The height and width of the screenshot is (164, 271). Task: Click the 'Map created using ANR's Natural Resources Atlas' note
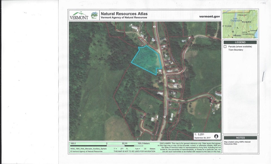[237, 143]
